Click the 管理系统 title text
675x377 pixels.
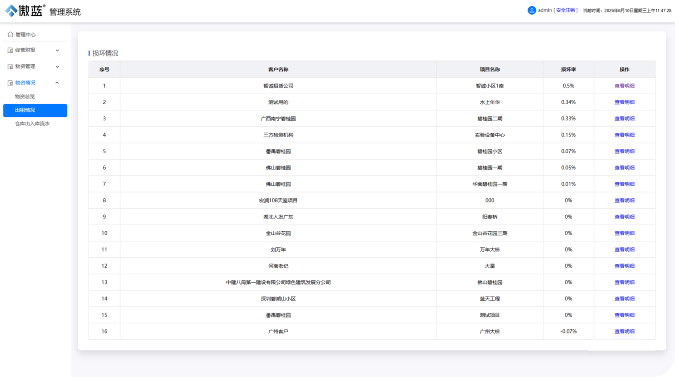pyautogui.click(x=65, y=12)
